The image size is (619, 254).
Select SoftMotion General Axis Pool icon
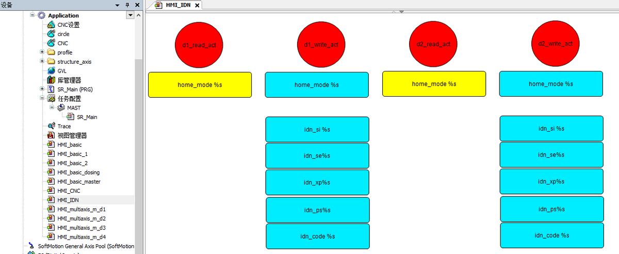[x=32, y=246]
